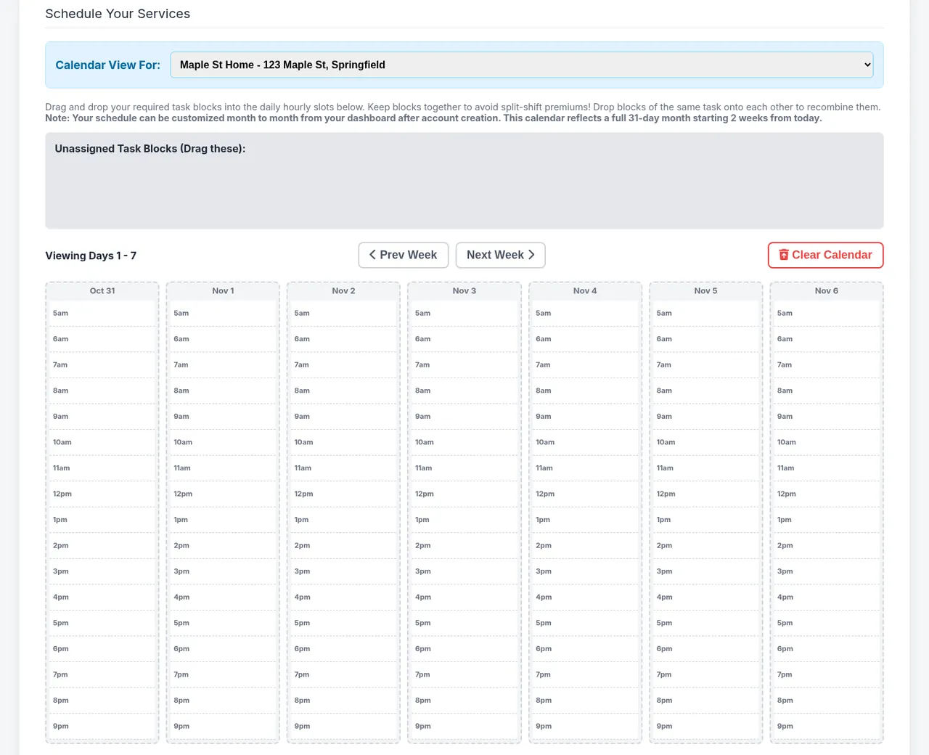Select the 6pm slot on Nov 4
This screenshot has width=929, height=755.
coord(585,648)
